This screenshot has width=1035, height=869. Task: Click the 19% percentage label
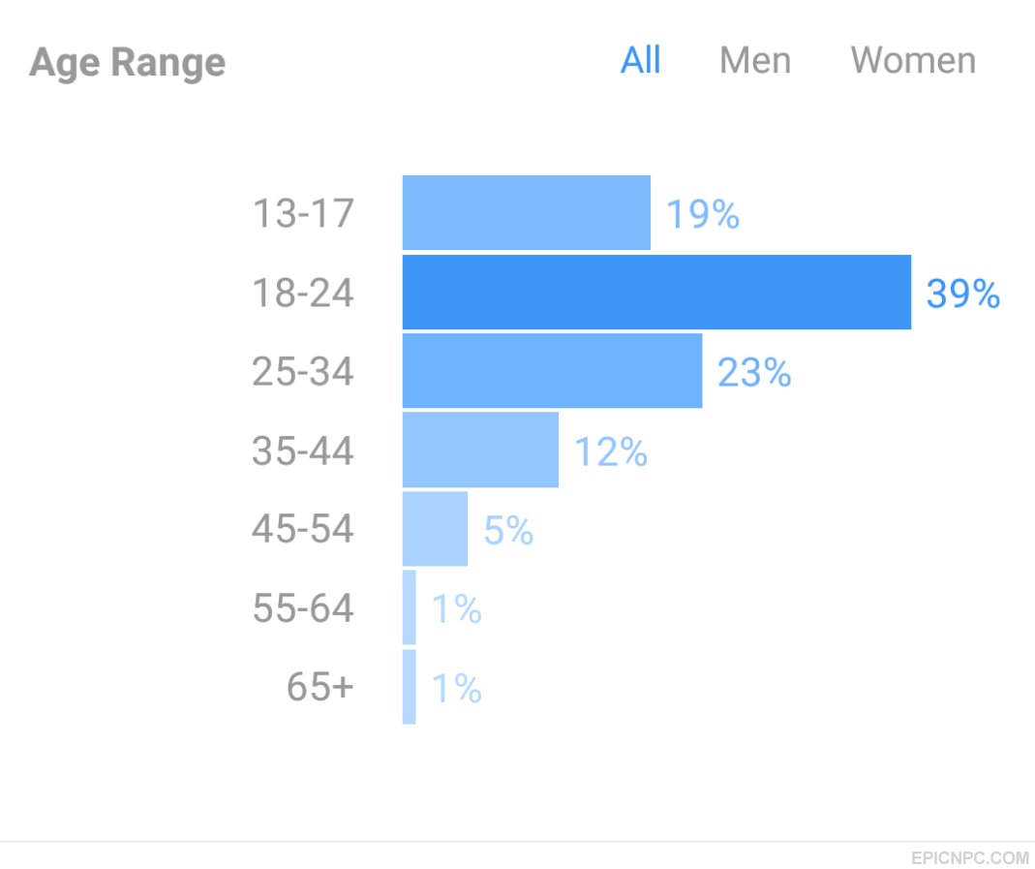coord(703,214)
